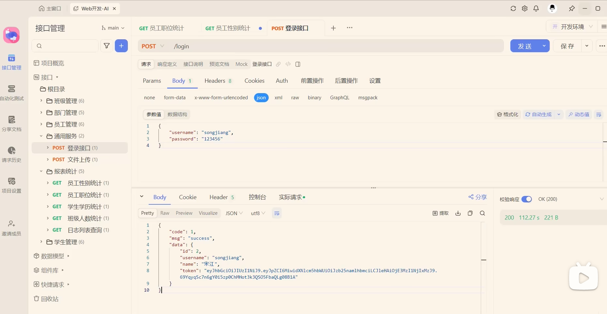Toggle word wrap icon in response toolbar

point(277,213)
